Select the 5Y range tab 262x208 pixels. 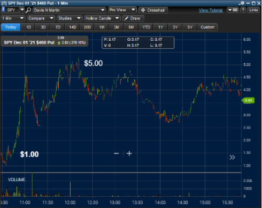pos(190,27)
